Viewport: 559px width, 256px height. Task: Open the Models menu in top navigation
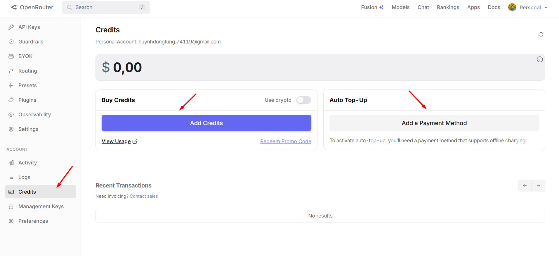point(400,7)
